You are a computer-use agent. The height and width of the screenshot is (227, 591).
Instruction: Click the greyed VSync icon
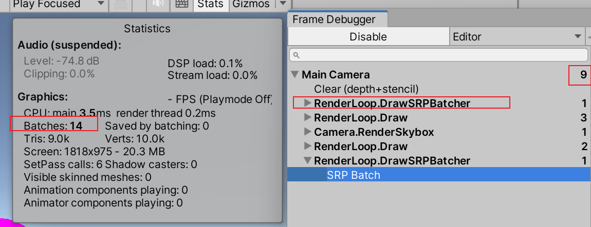(121, 4)
